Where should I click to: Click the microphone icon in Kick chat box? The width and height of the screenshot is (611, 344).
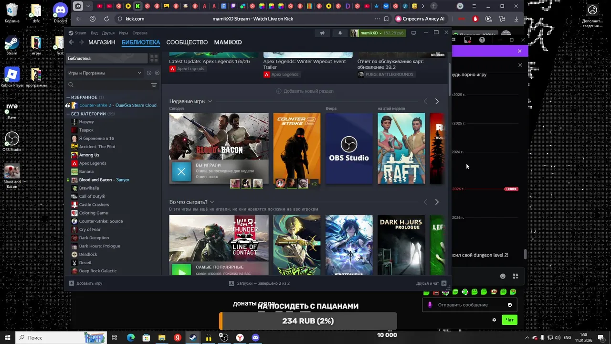(430, 305)
